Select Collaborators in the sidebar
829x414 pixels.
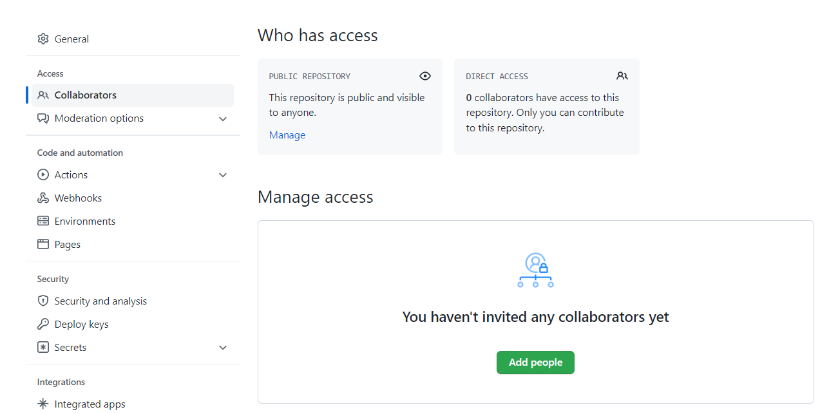pos(133,95)
